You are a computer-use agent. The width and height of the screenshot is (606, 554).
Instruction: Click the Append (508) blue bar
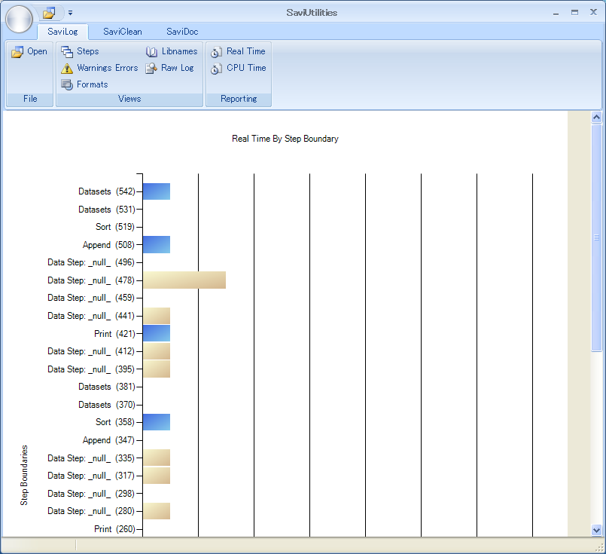pyautogui.click(x=157, y=244)
